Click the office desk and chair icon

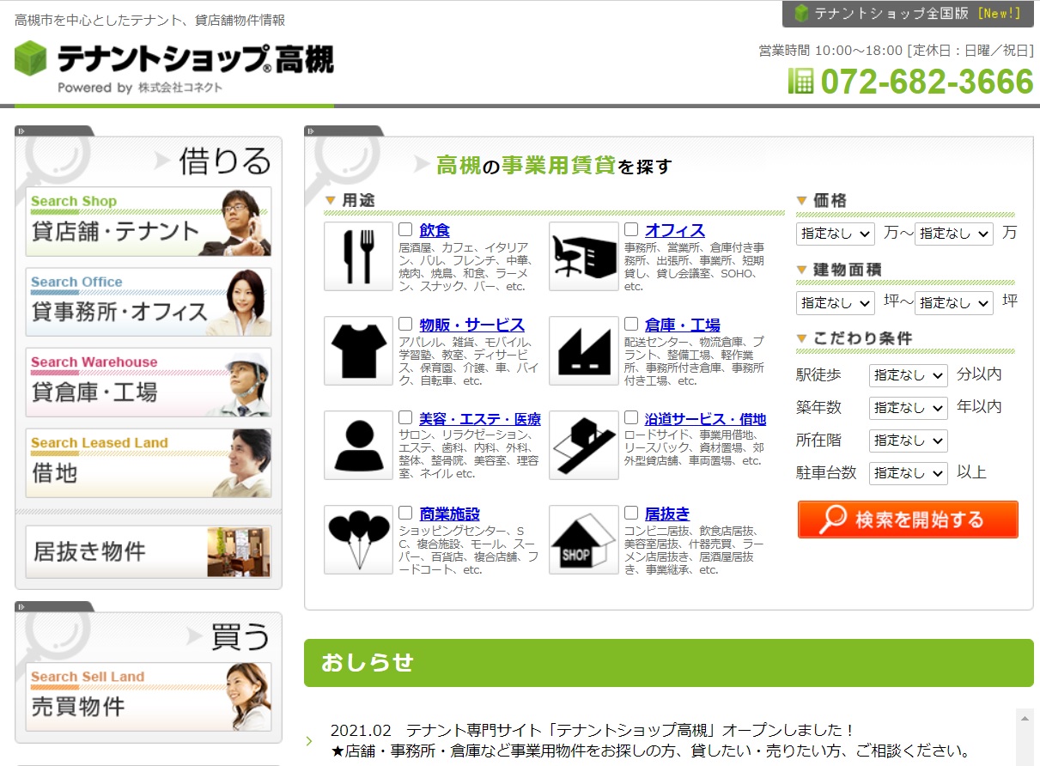(x=583, y=256)
